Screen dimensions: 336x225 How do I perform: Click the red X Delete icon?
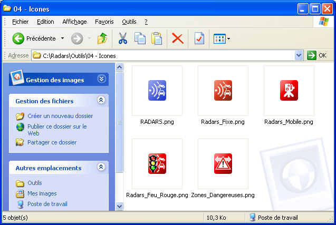coord(178,38)
